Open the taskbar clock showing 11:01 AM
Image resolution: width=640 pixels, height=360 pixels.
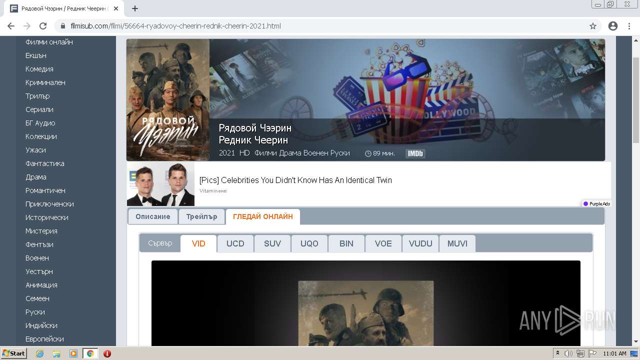614,353
